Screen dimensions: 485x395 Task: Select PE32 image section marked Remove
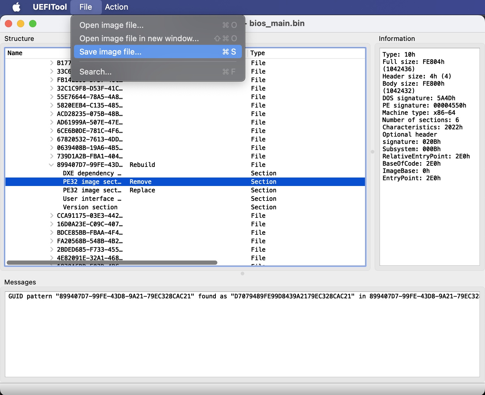point(185,182)
